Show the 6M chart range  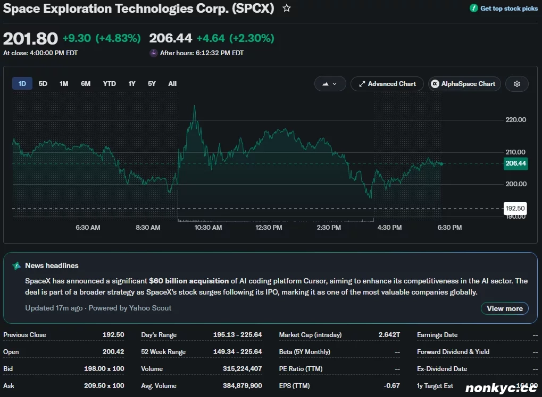pos(86,84)
